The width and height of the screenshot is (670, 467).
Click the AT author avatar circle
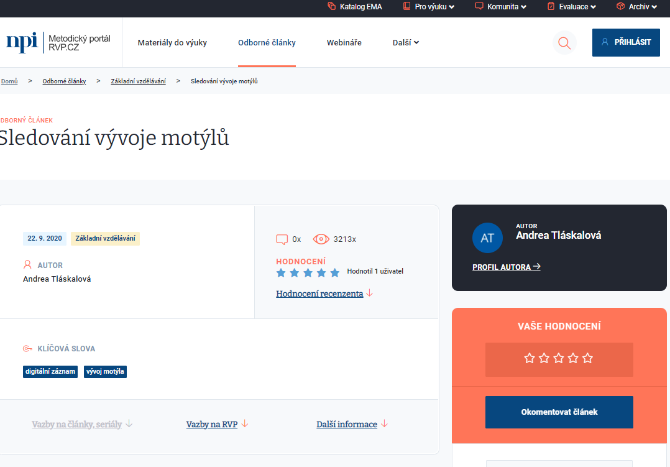click(x=487, y=238)
